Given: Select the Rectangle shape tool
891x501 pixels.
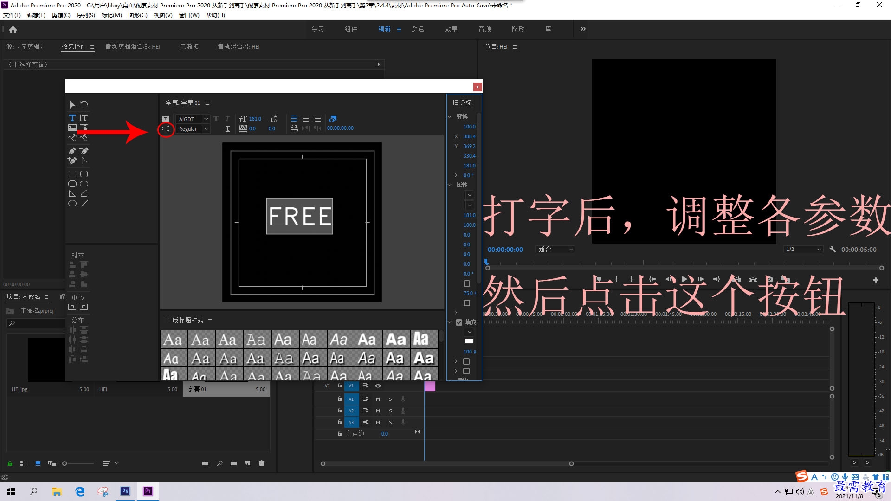Looking at the screenshot, I should 72,174.
